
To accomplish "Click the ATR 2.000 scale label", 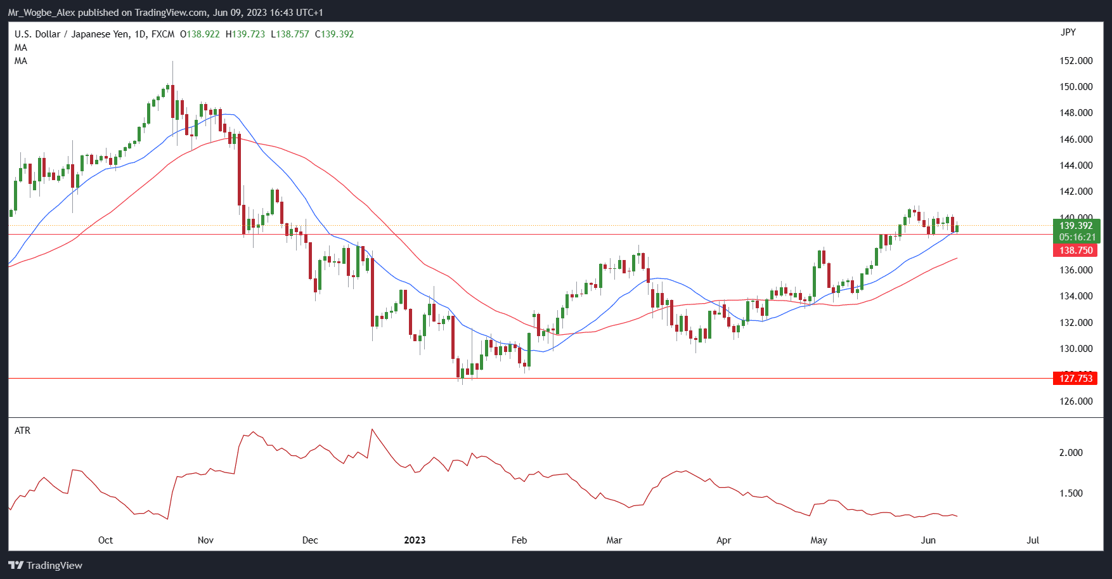I will click(x=1071, y=453).
